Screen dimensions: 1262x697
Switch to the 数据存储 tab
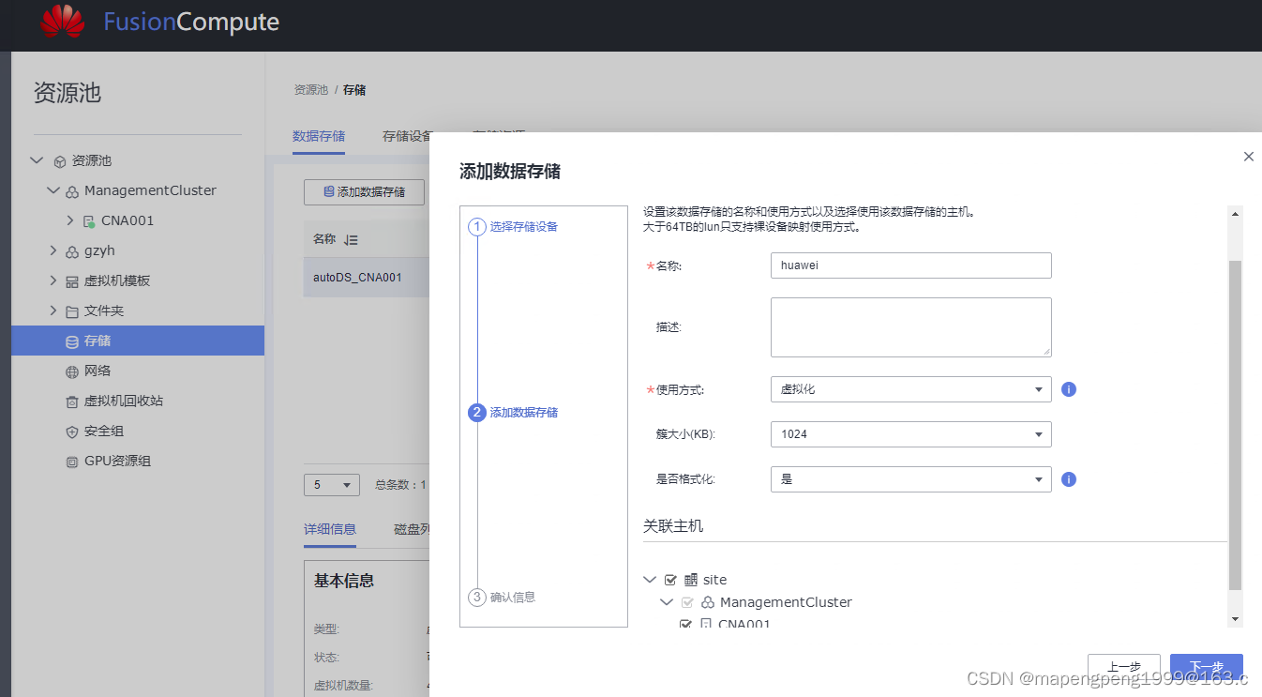[319, 136]
